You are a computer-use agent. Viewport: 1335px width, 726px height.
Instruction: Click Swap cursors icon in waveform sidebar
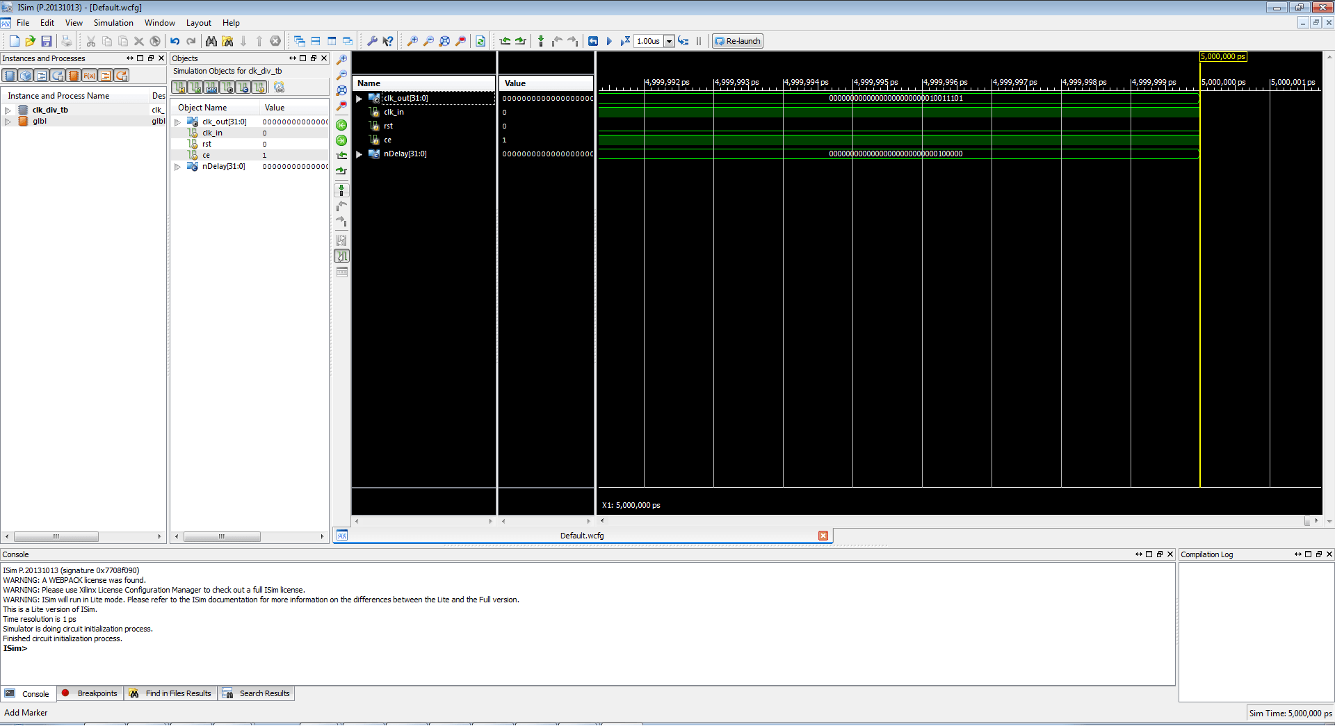(x=341, y=240)
